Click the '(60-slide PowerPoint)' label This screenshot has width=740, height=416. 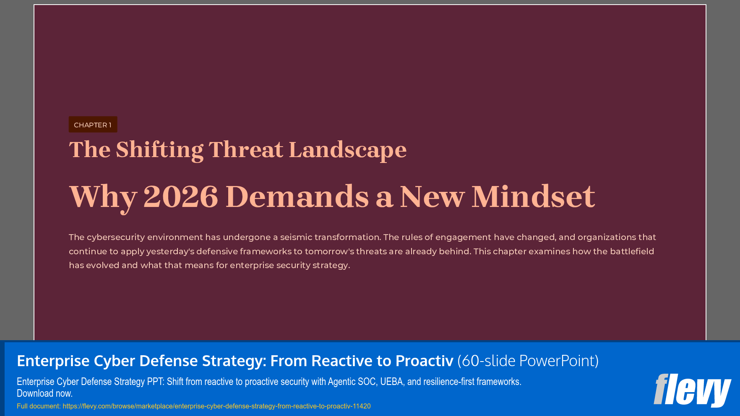click(x=528, y=361)
